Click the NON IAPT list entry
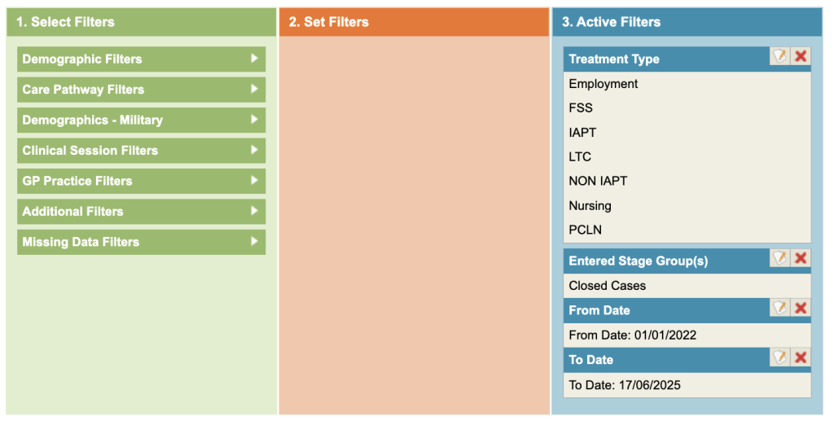This screenshot has width=834, height=421. (598, 182)
